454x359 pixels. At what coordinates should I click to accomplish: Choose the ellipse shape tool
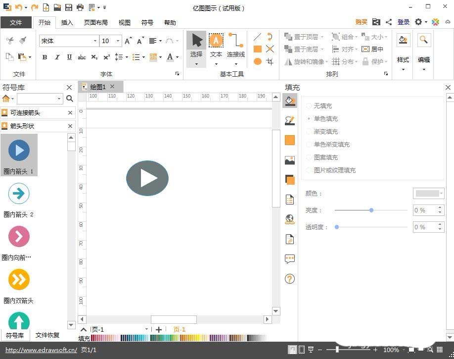pyautogui.click(x=257, y=61)
